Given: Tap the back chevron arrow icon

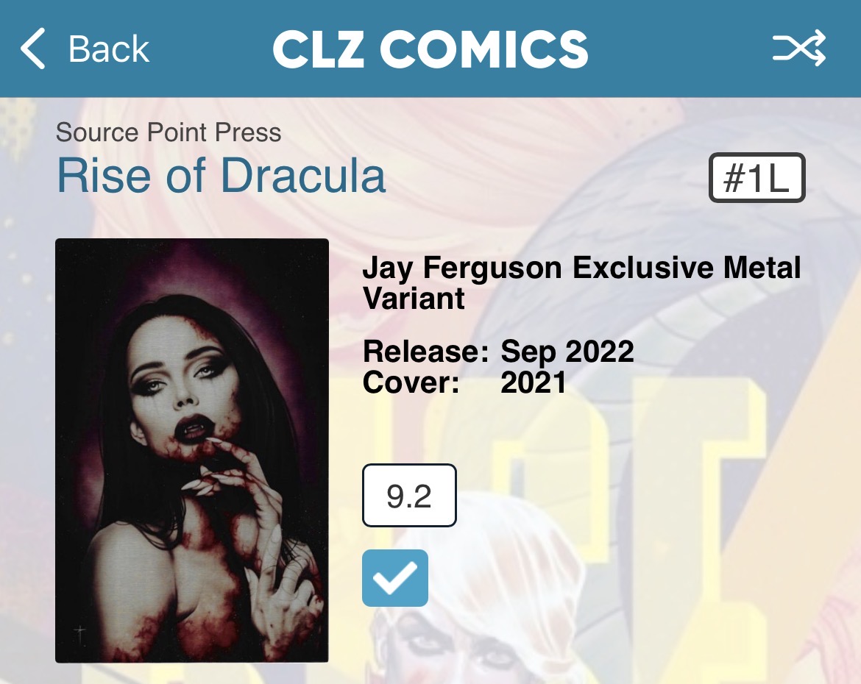Looking at the screenshot, I should pos(34,49).
